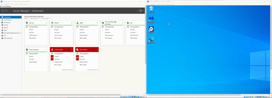Open the navigation history dropdown beside forward arrow

point(9,11)
